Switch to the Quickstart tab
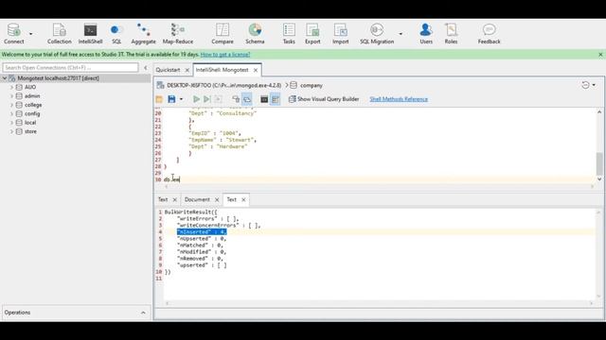Screen dimensions: 606x340 point(169,70)
